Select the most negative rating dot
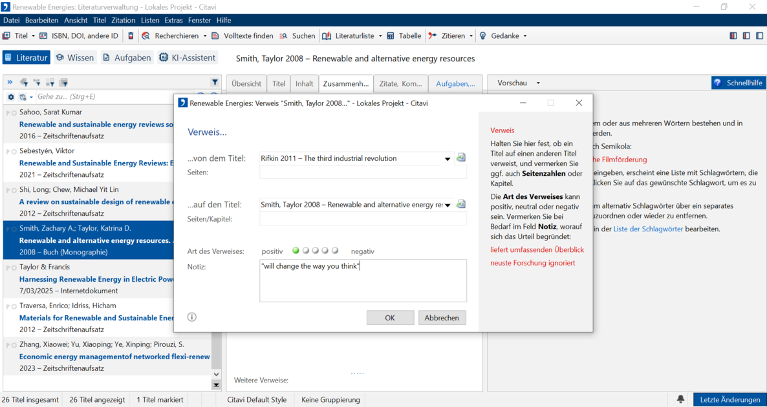Viewport: 767px width, 407px height. 335,251
